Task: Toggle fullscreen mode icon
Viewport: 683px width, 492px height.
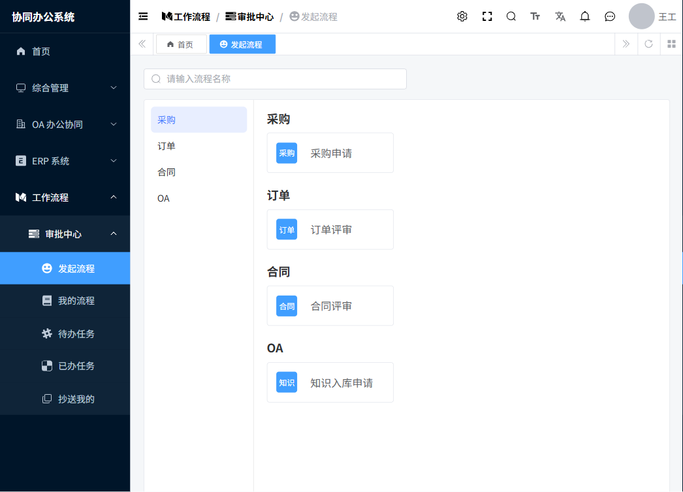Action: pyautogui.click(x=487, y=16)
